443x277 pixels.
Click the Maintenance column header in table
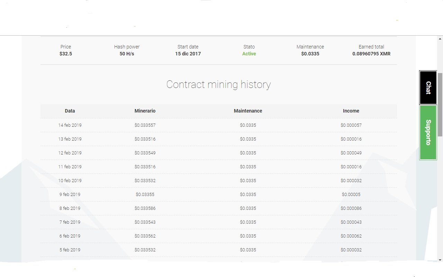point(248,111)
